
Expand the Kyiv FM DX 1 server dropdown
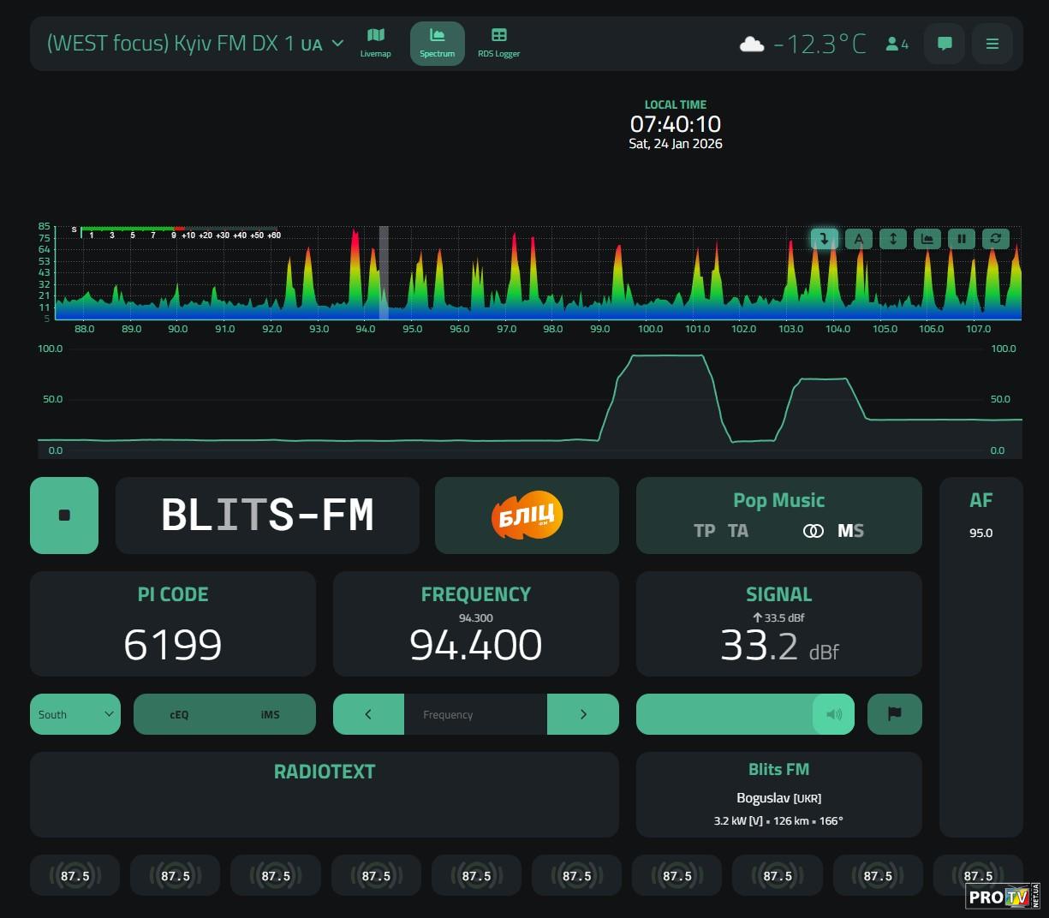337,43
